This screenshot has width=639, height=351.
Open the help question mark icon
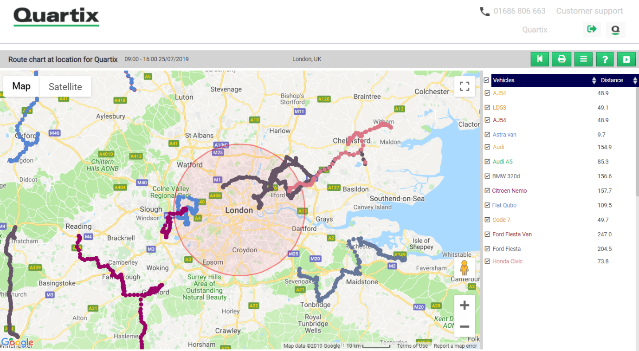(605, 59)
